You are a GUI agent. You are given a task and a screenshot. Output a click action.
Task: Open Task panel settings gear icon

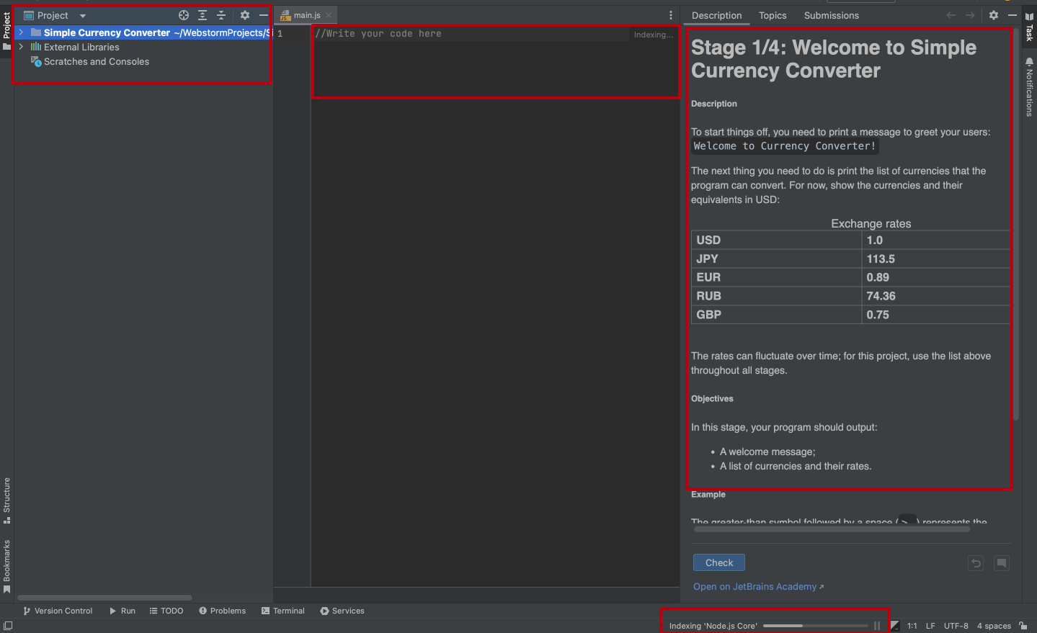(994, 15)
